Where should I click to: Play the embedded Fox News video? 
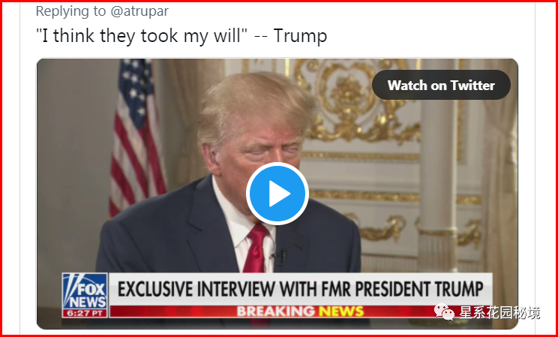277,194
